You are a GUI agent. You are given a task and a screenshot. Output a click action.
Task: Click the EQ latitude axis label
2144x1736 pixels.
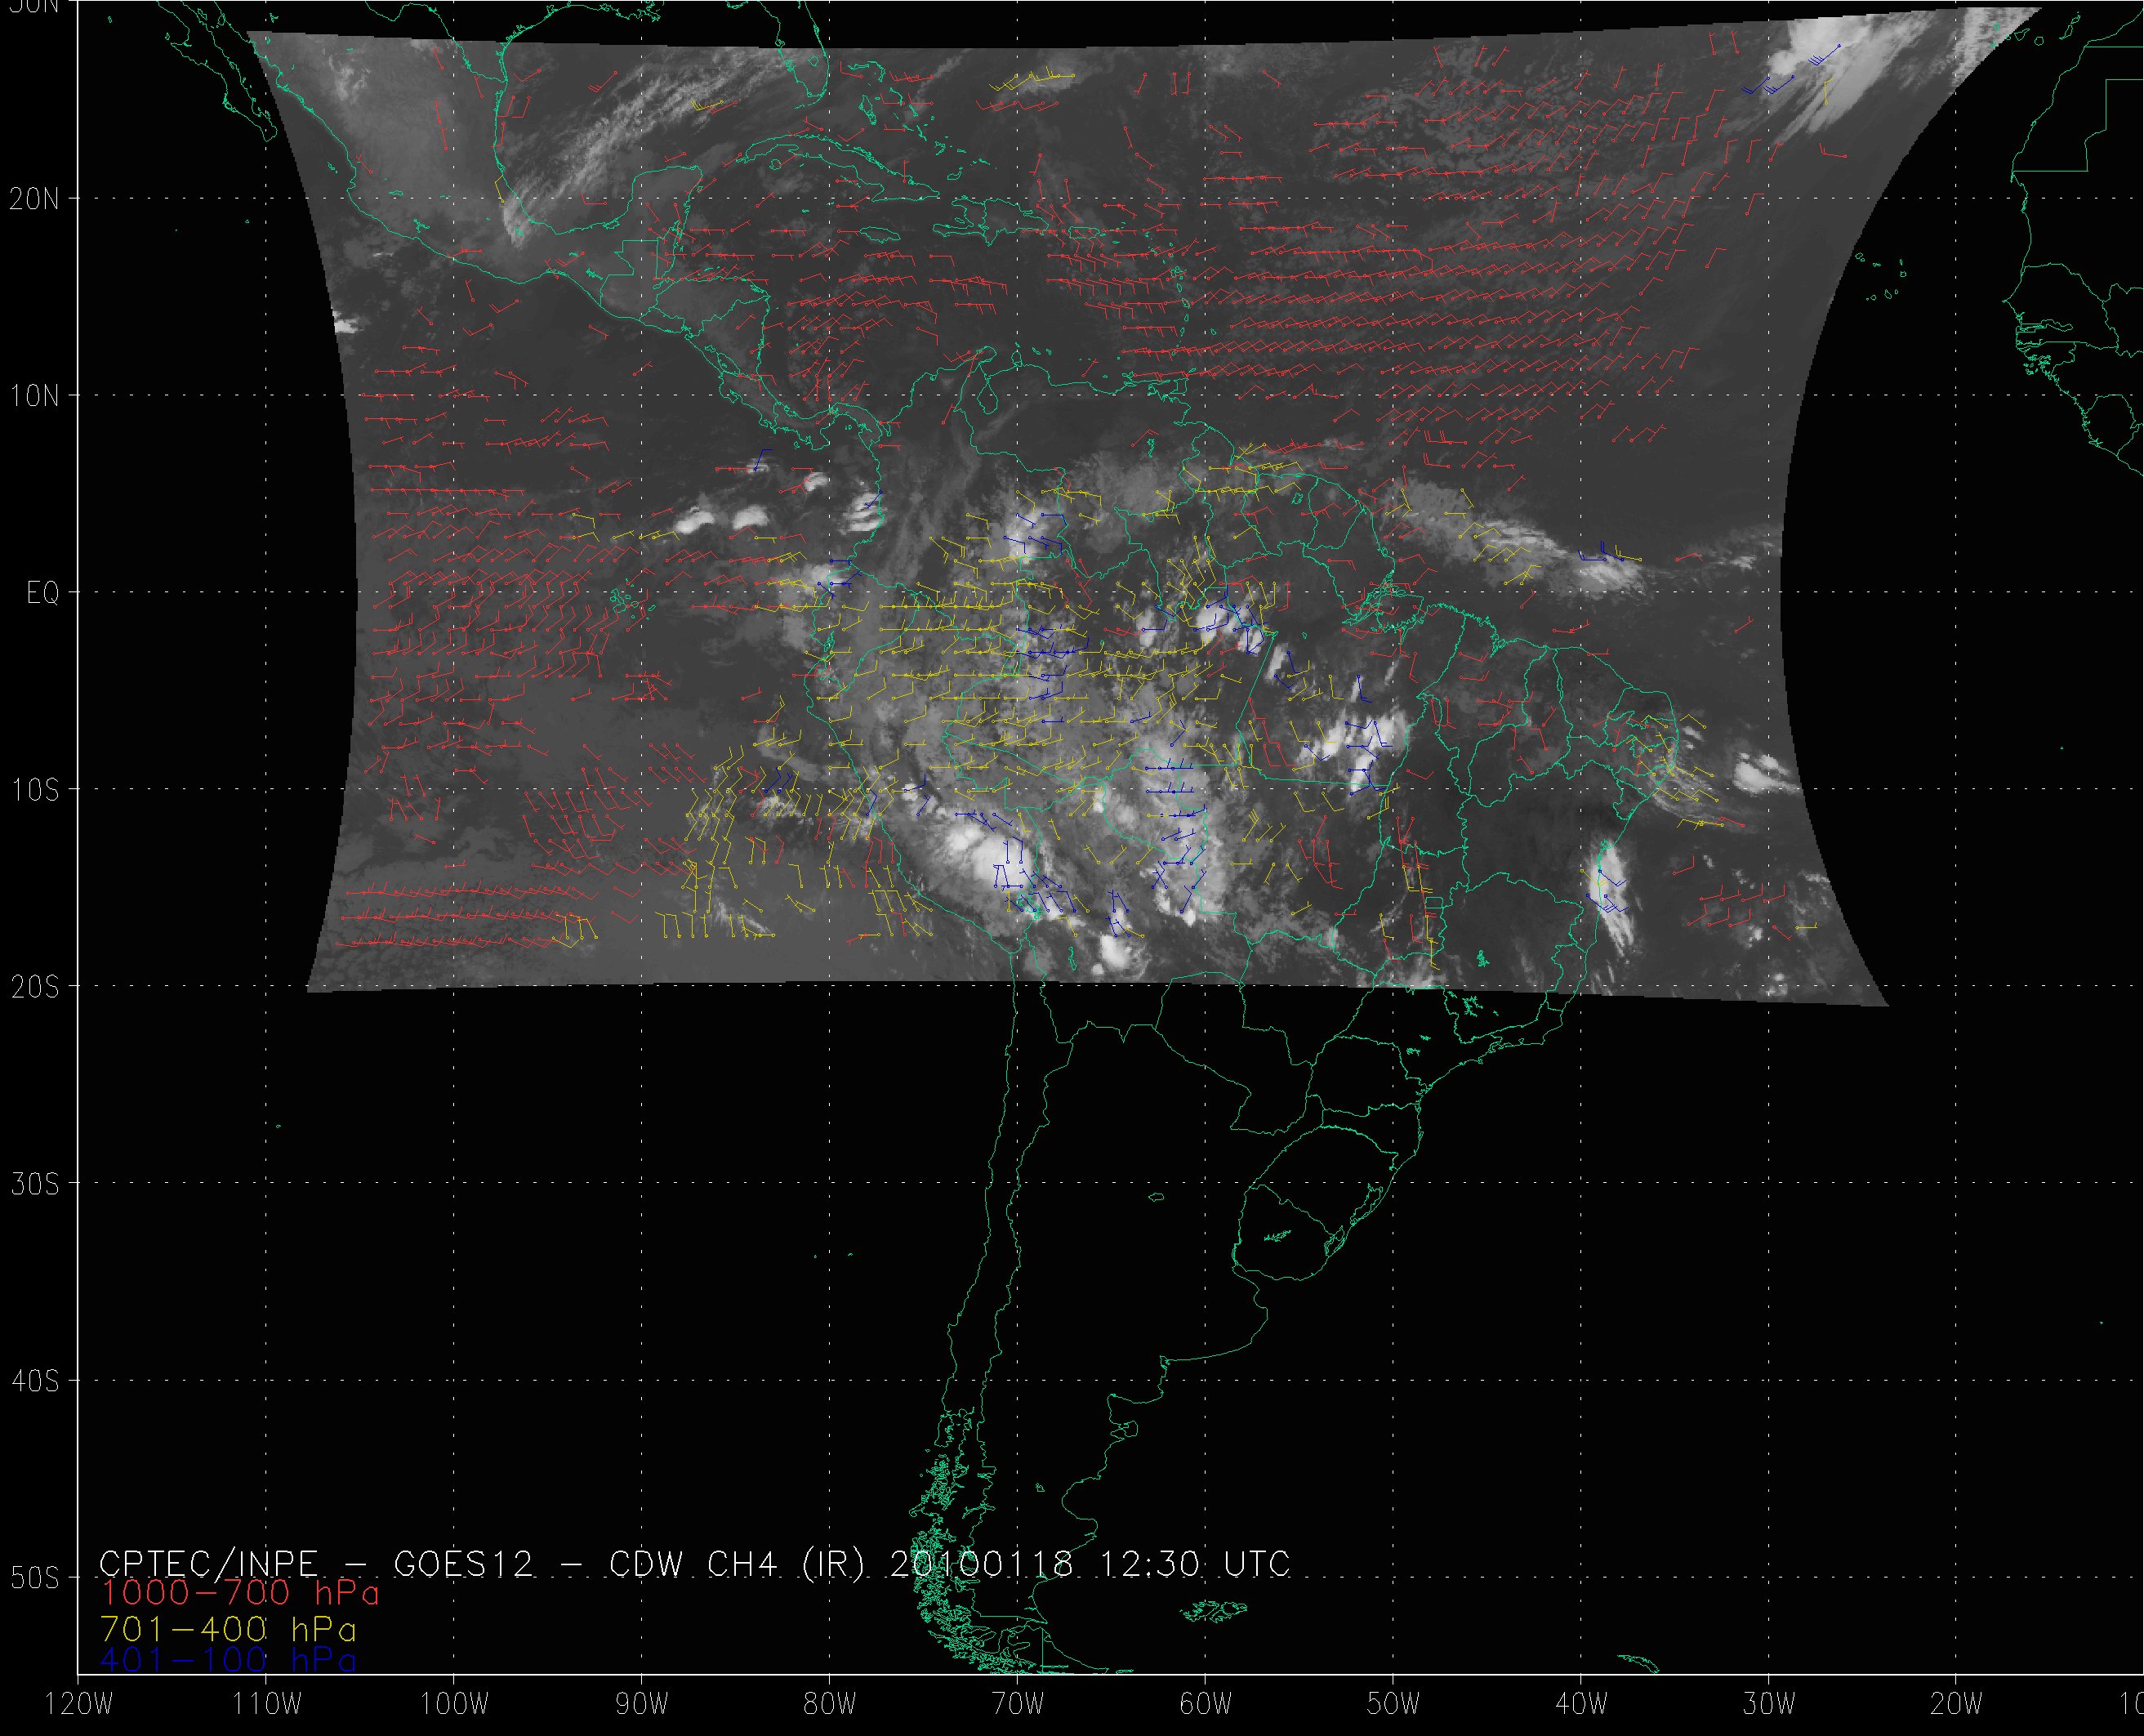tap(43, 593)
